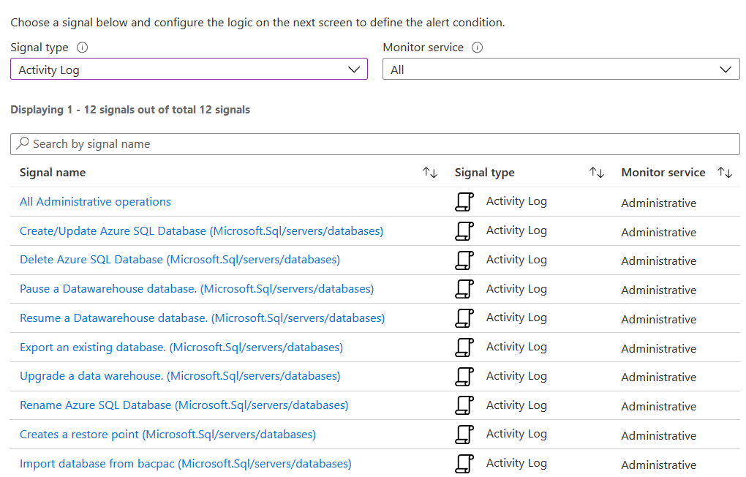Open Create/Update Azure SQL Database signal
Viewport: 746px width, 477px height.
tap(201, 231)
